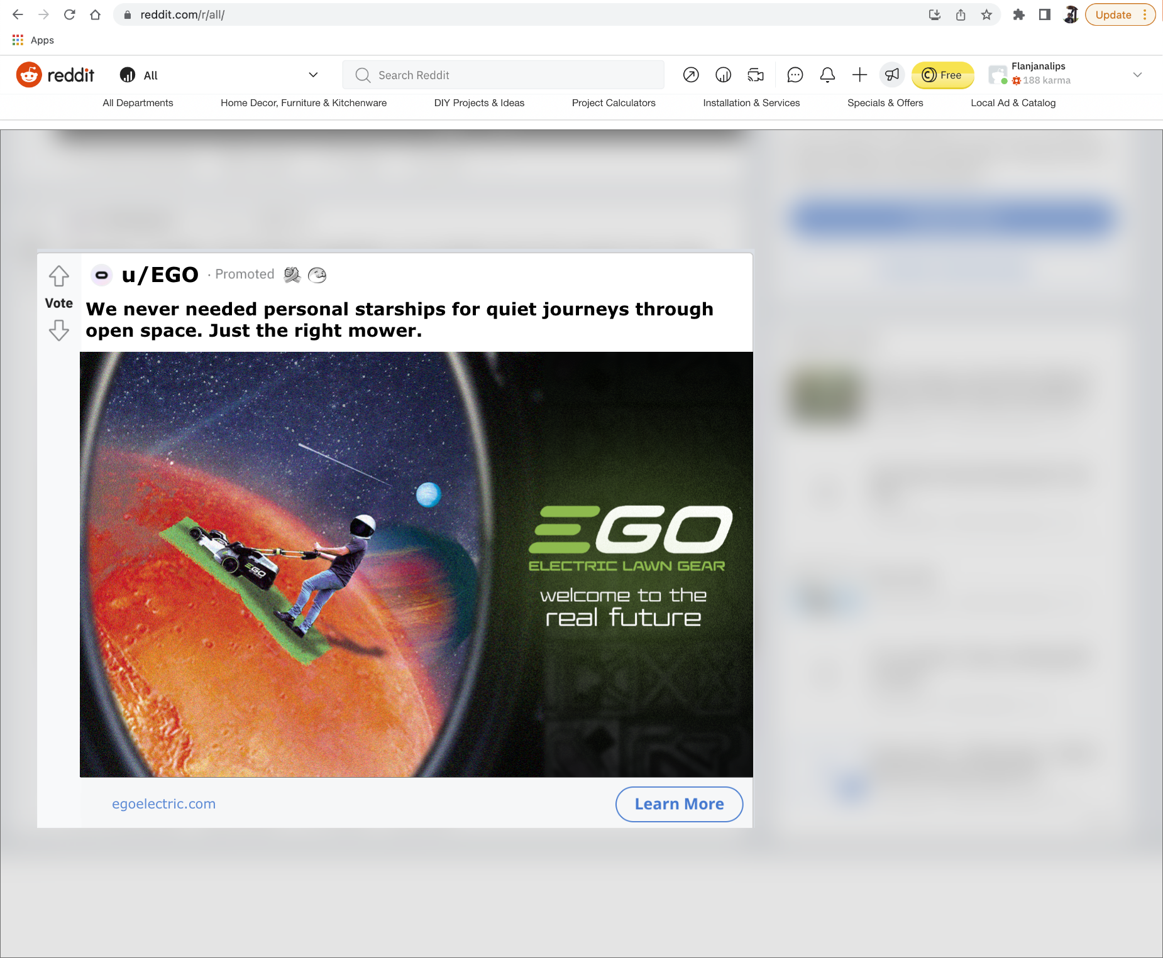
Task: Click the promoted post headline text
Action: [400, 320]
